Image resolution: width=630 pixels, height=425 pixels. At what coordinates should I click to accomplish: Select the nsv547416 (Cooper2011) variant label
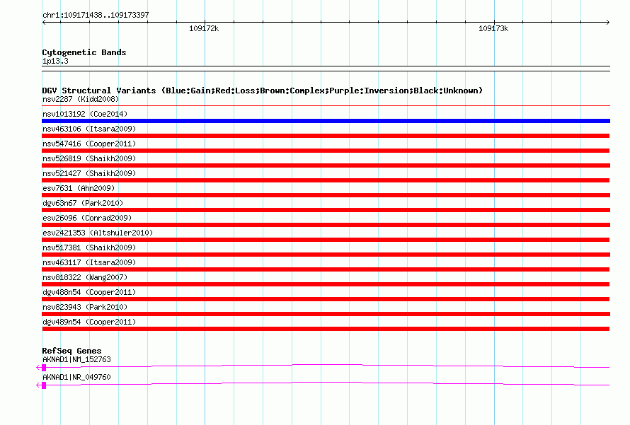89,144
